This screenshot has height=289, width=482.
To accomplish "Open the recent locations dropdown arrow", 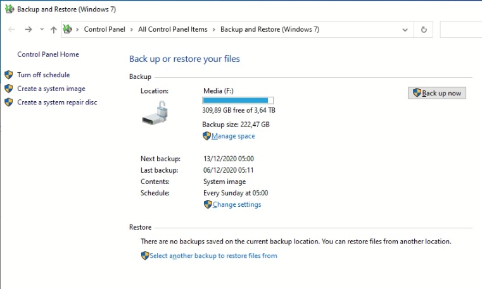I will pyautogui.click(x=42, y=30).
